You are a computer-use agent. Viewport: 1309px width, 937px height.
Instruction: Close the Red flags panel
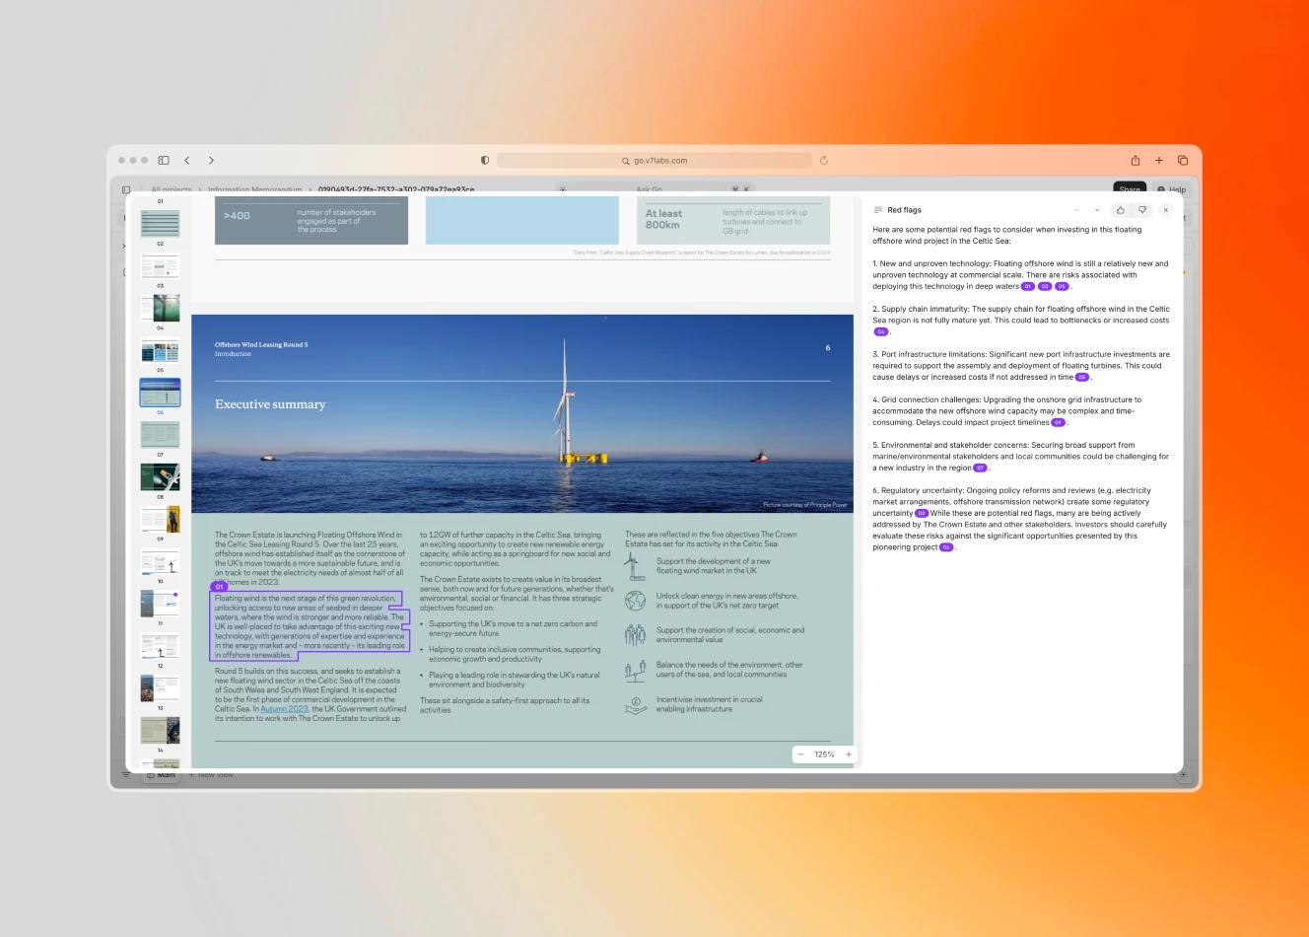[x=1165, y=210]
